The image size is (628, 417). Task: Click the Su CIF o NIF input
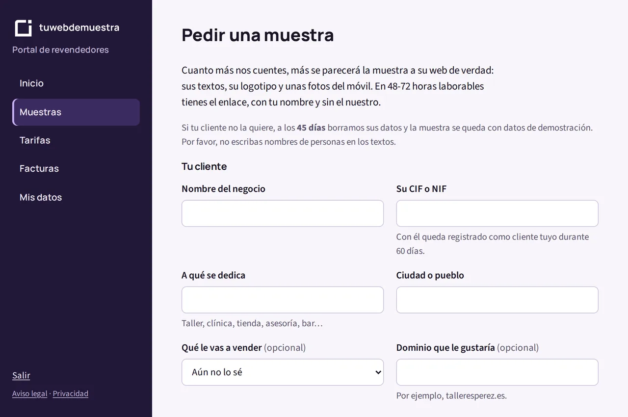click(497, 213)
